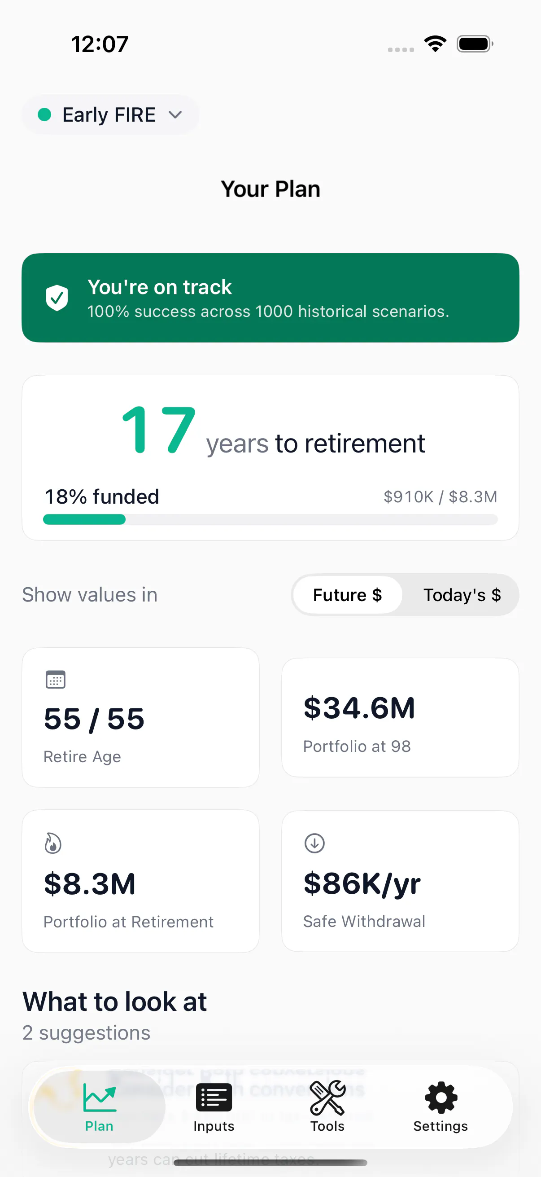The width and height of the screenshot is (541, 1177).
Task: Switch to the Settings tab
Action: [x=441, y=1106]
